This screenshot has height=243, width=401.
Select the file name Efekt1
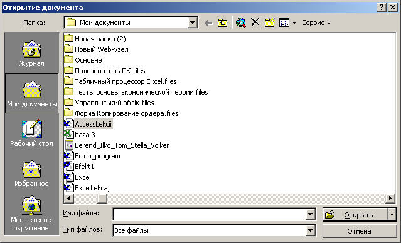[x=84, y=167]
